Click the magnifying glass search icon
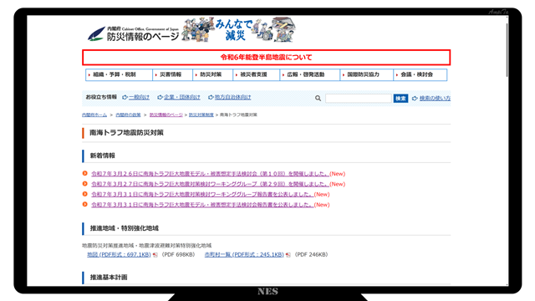Image resolution: width=535 pixels, height=301 pixels. click(x=318, y=99)
